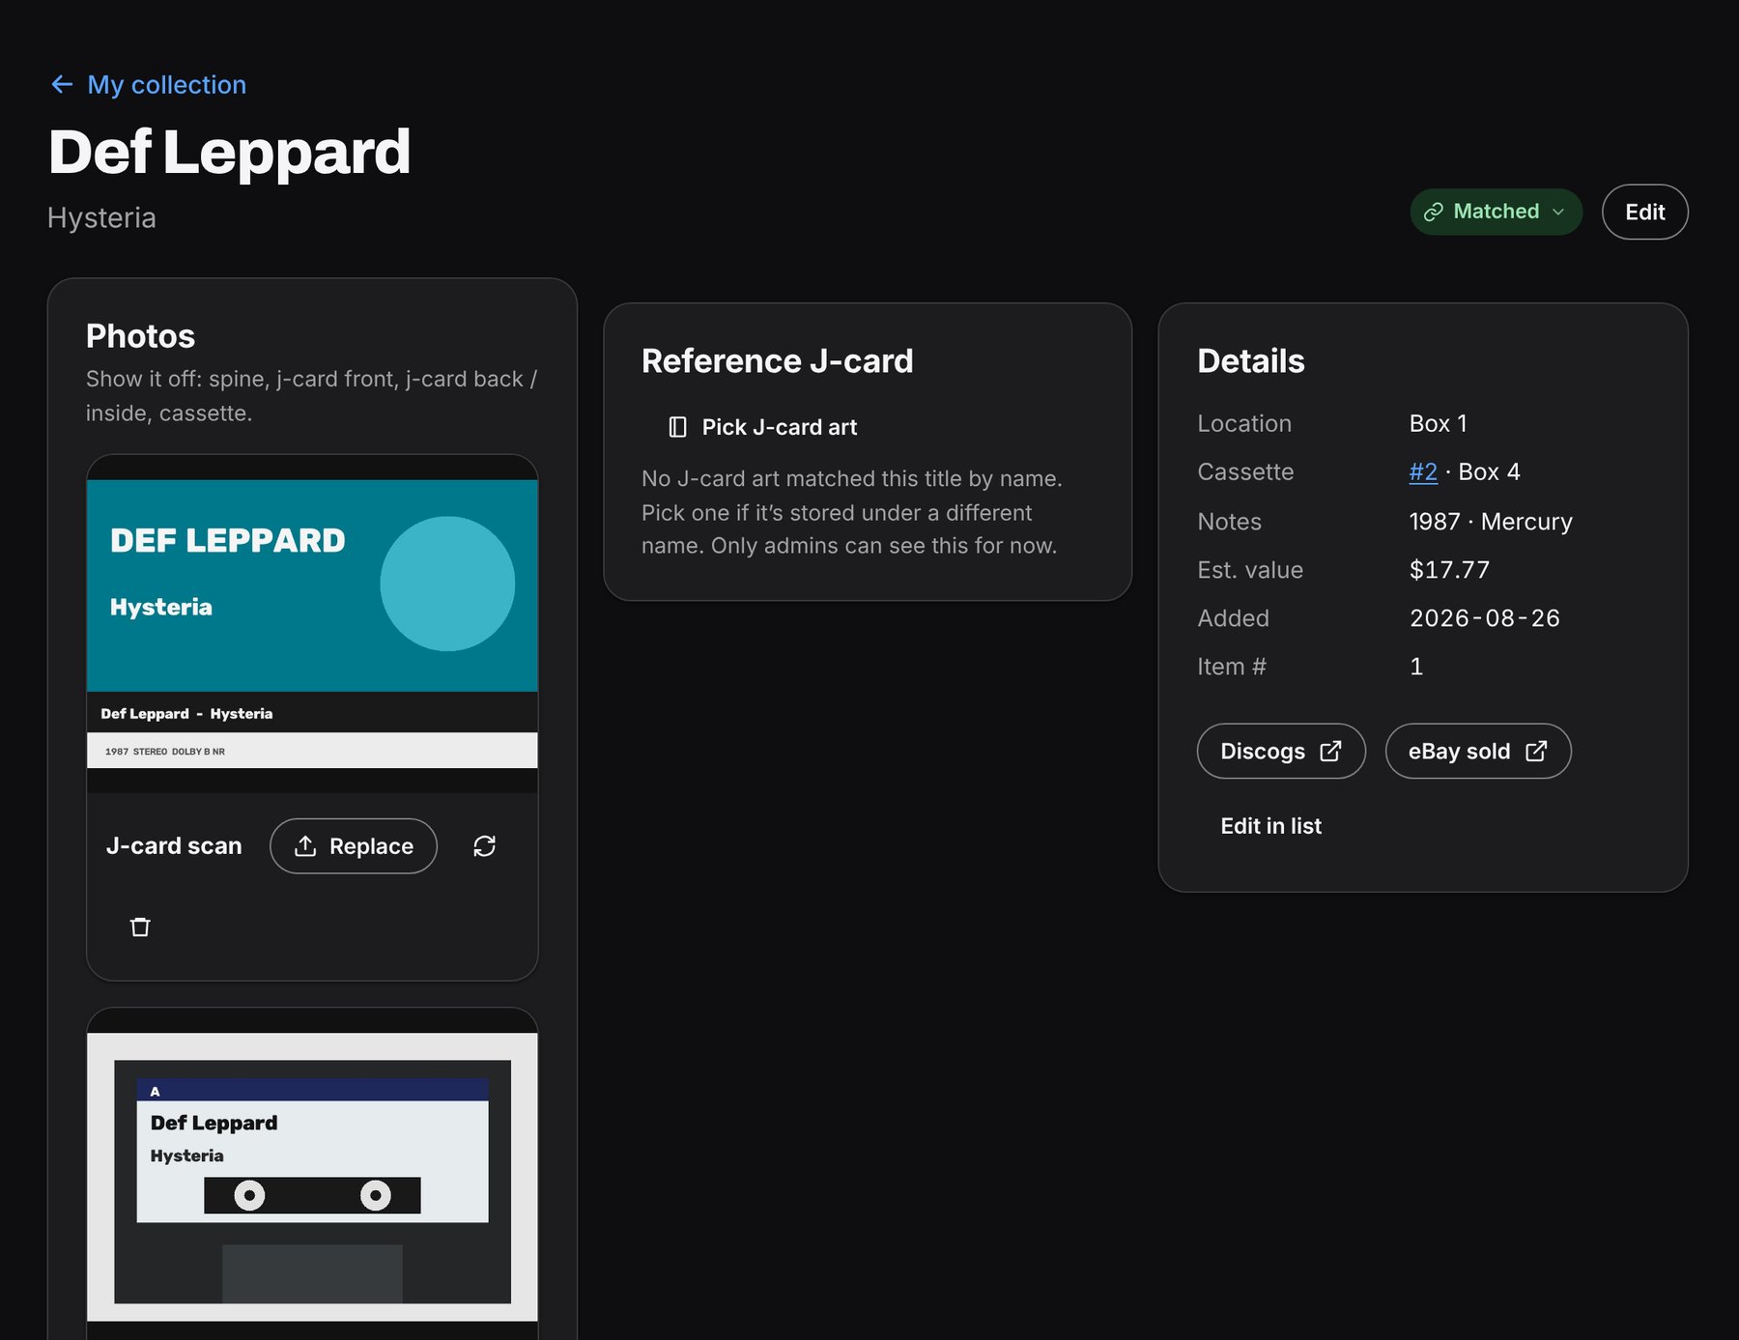The image size is (1739, 1340).
Task: Open eBay sold external link
Action: coord(1478,751)
